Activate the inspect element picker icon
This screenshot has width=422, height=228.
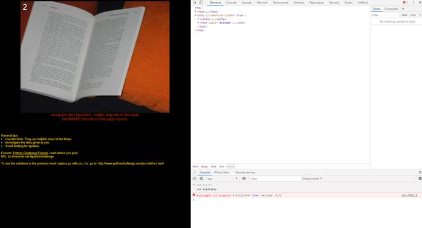tap(195, 2)
